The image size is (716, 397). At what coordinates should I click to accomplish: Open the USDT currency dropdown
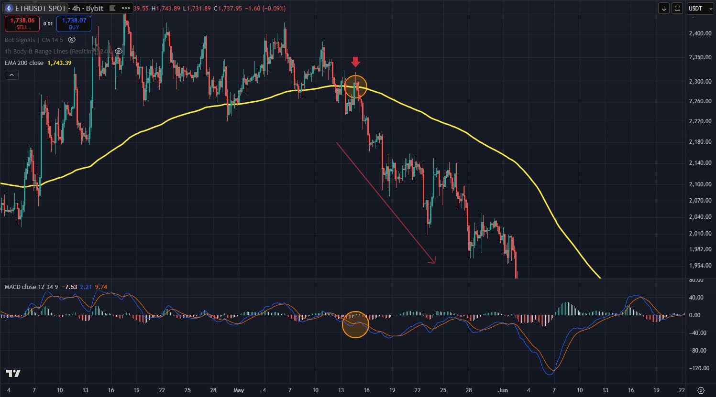[x=700, y=8]
